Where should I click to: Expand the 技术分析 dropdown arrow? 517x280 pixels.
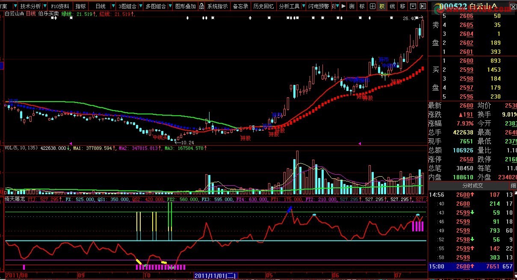pyautogui.click(x=44, y=6)
